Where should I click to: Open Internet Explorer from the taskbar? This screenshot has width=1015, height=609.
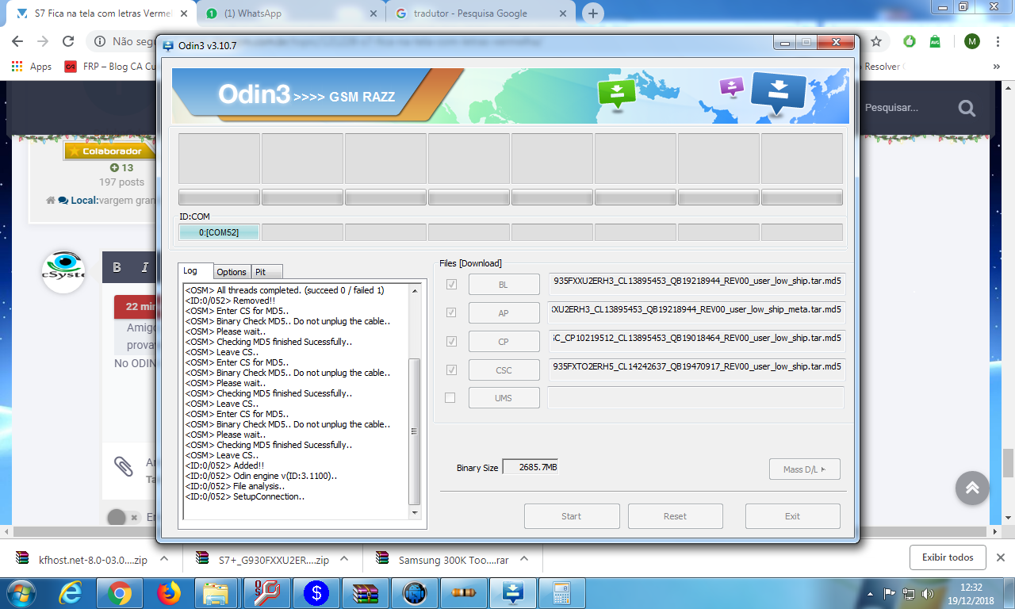[x=71, y=593]
